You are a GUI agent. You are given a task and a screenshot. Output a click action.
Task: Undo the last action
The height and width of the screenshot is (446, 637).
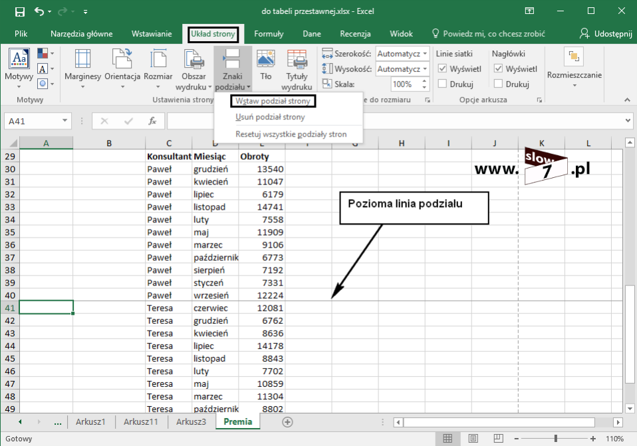point(39,11)
